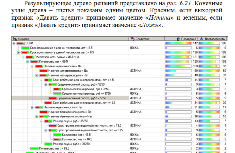Collapse 'Срок работы на данном предприятии < 4,5' node
This screenshot has height=153, width=235.
41,80
